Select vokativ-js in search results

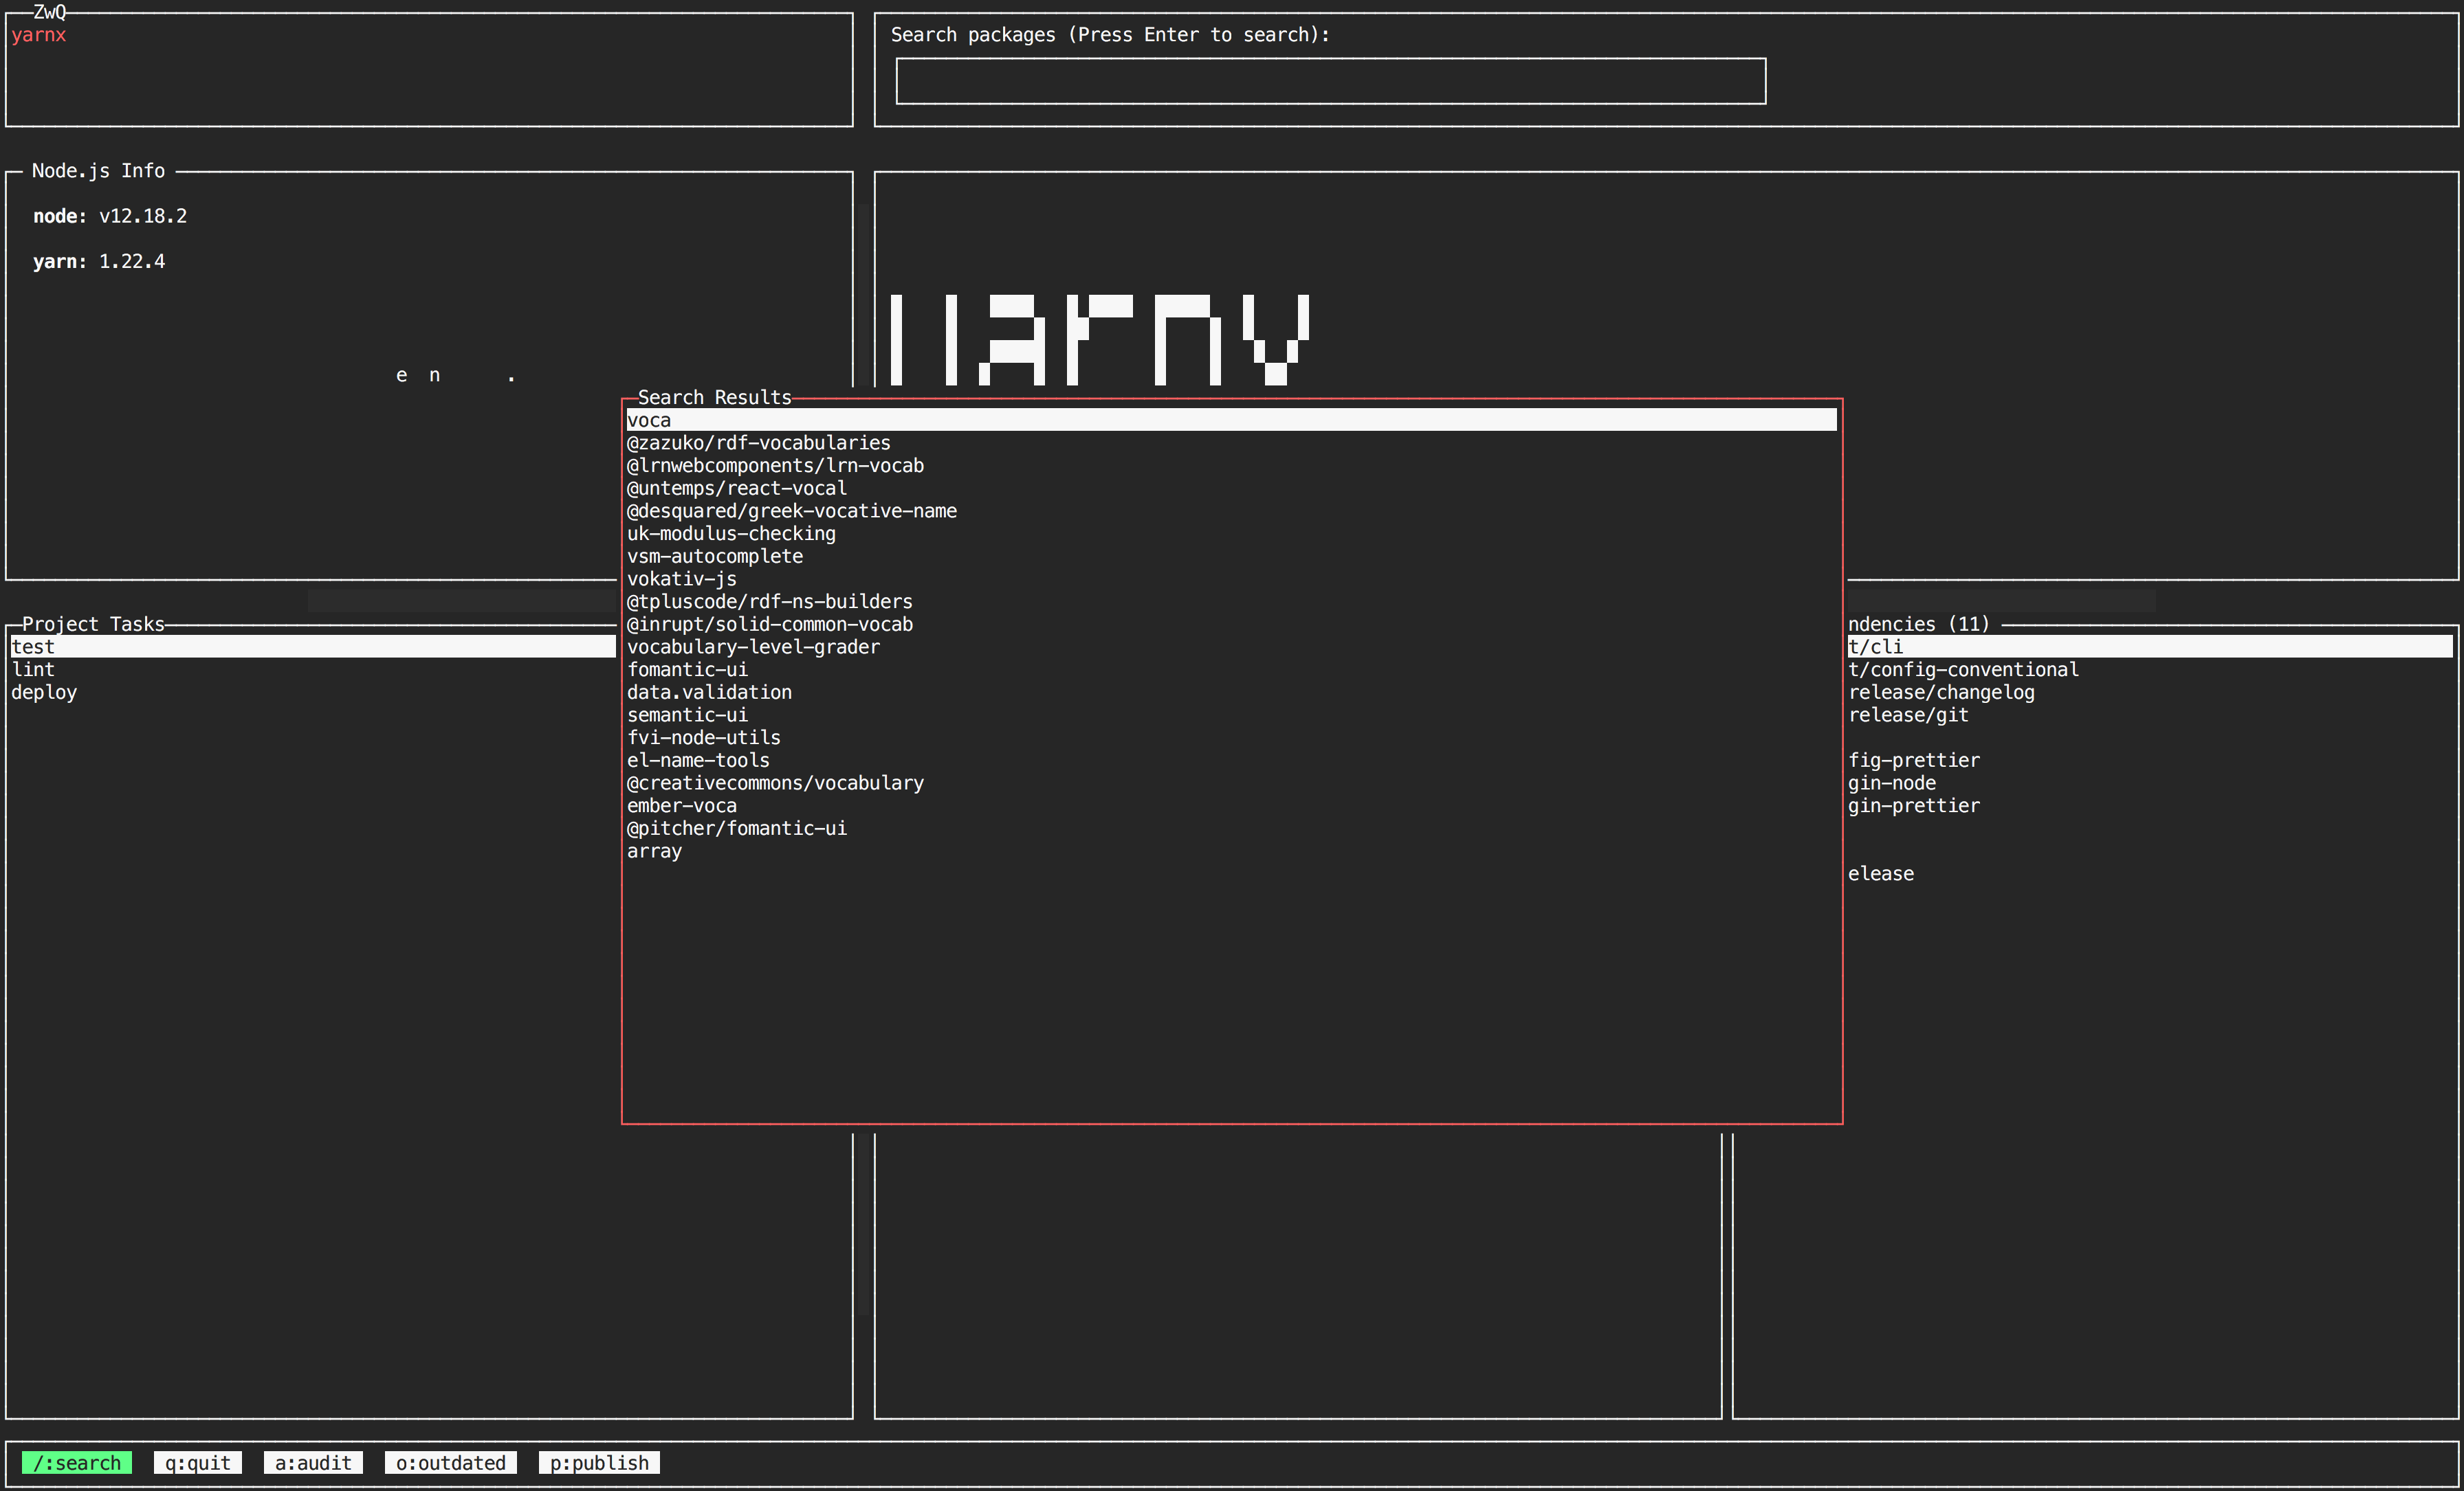click(681, 579)
